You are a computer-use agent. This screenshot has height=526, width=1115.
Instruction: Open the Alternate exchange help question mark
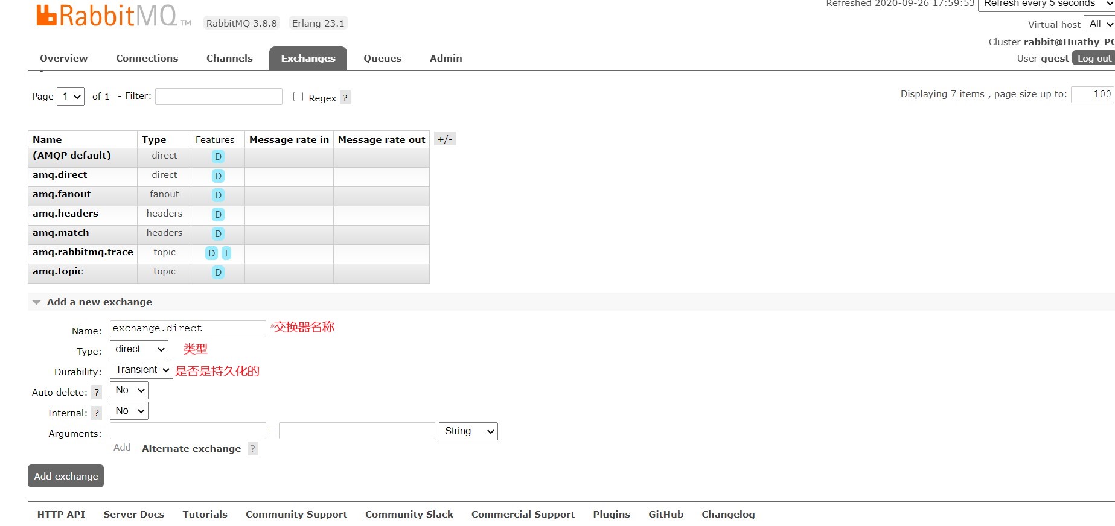click(x=252, y=448)
